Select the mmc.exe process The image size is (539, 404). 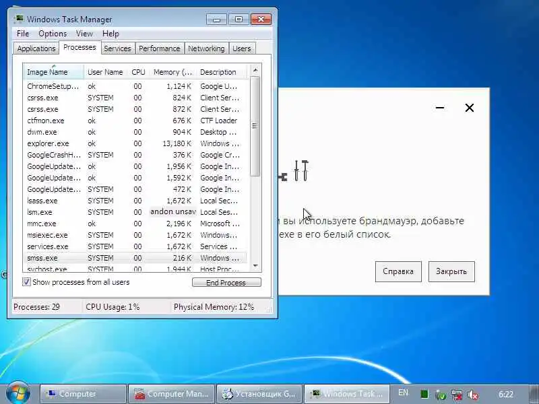pyautogui.click(x=136, y=224)
